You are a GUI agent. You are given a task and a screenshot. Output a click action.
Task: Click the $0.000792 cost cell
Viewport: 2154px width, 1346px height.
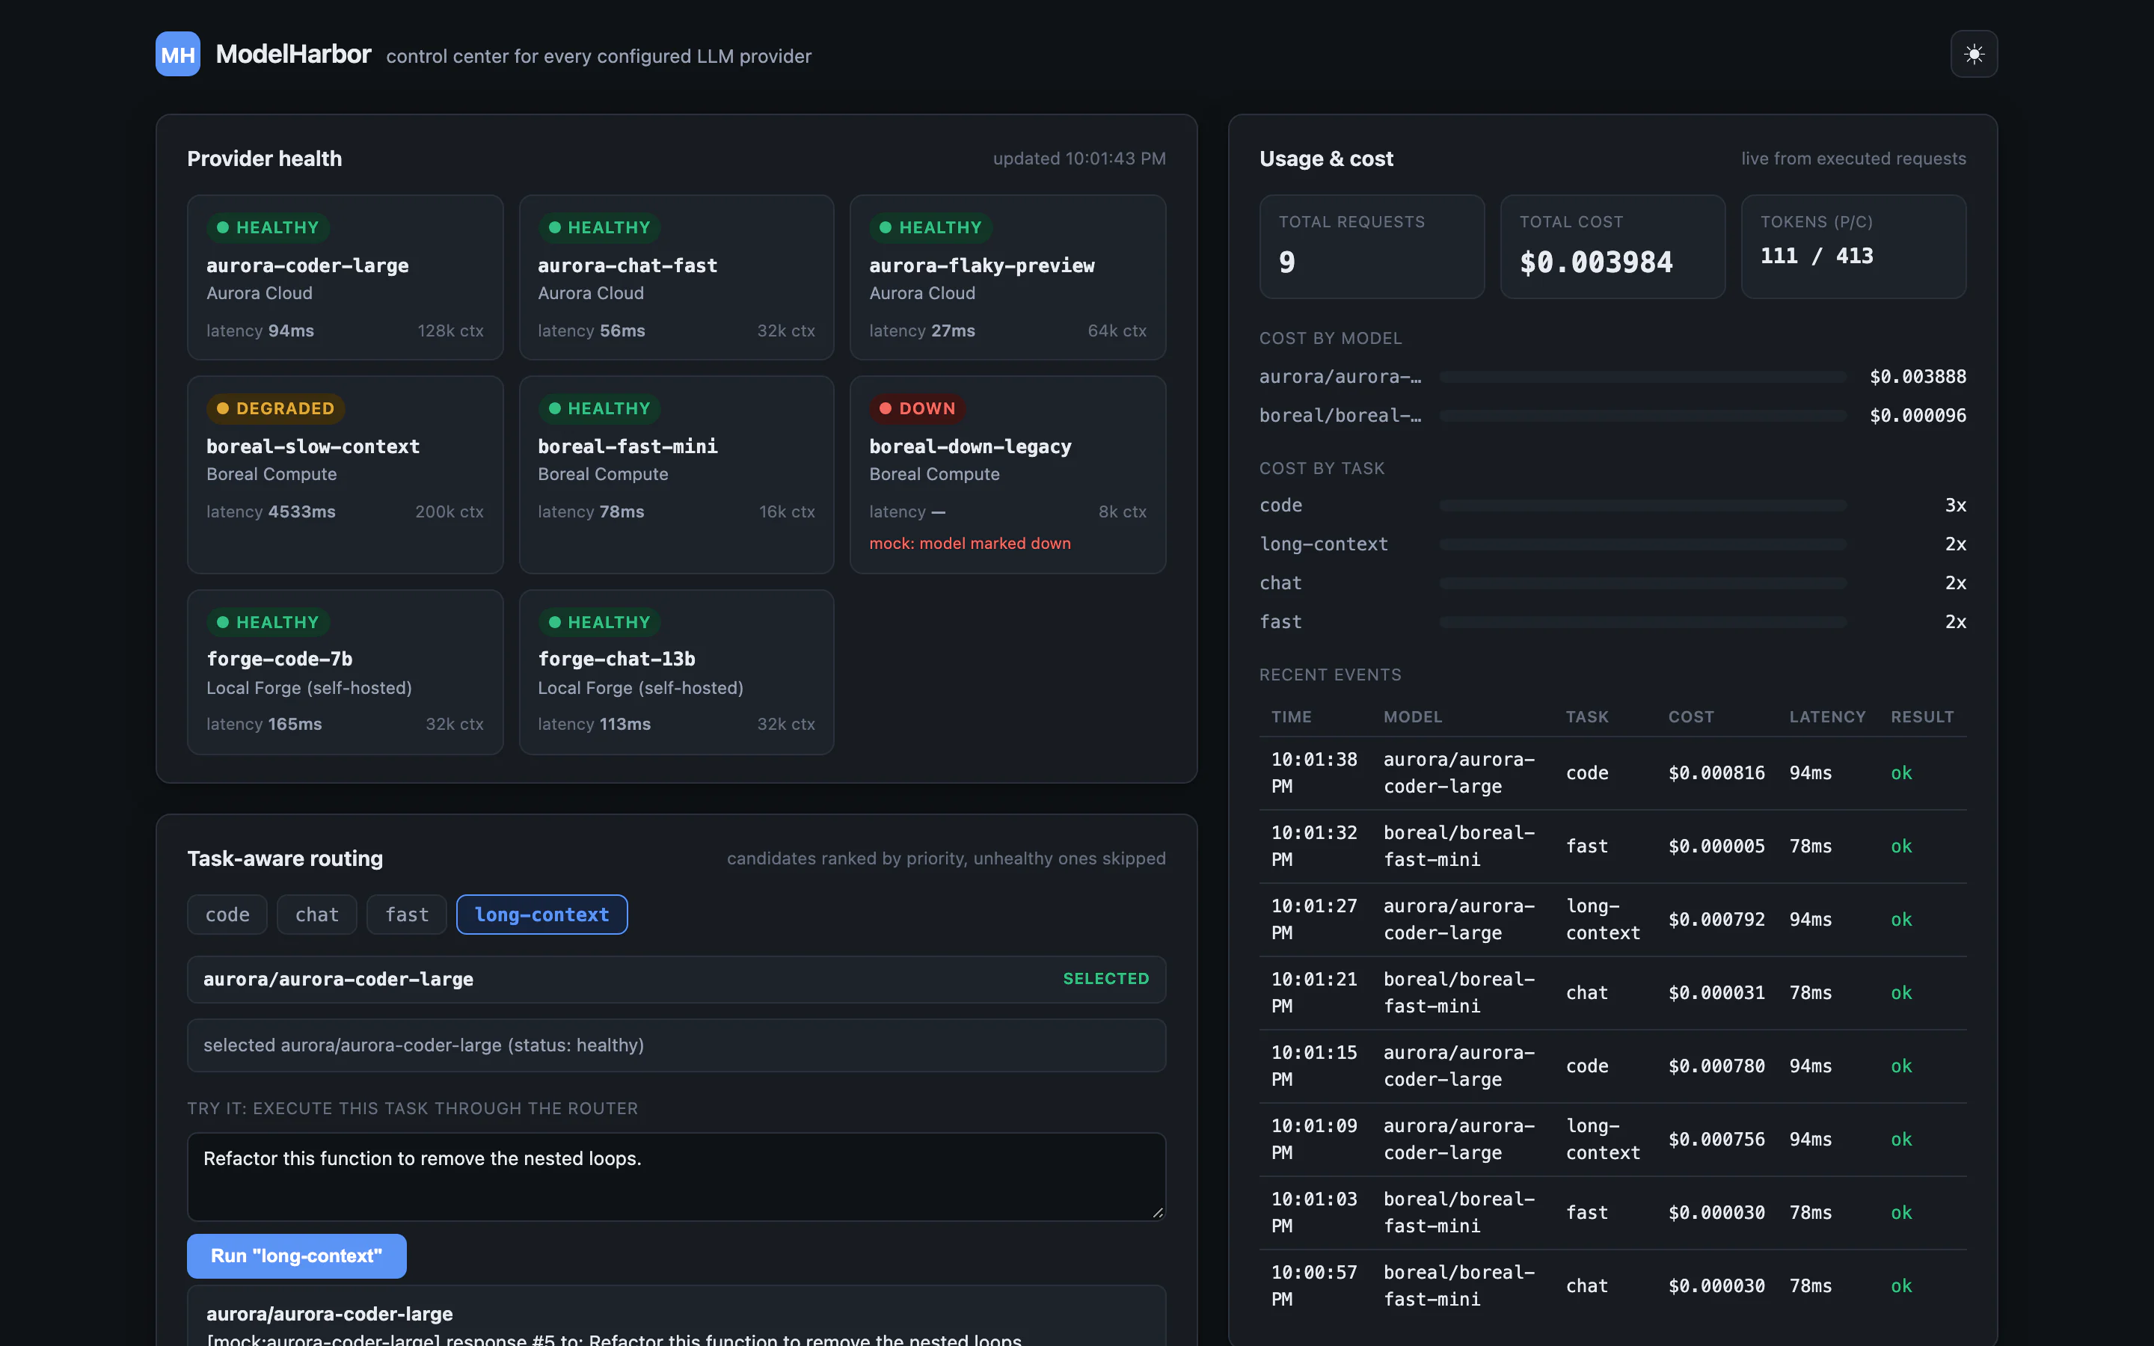click(x=1716, y=919)
